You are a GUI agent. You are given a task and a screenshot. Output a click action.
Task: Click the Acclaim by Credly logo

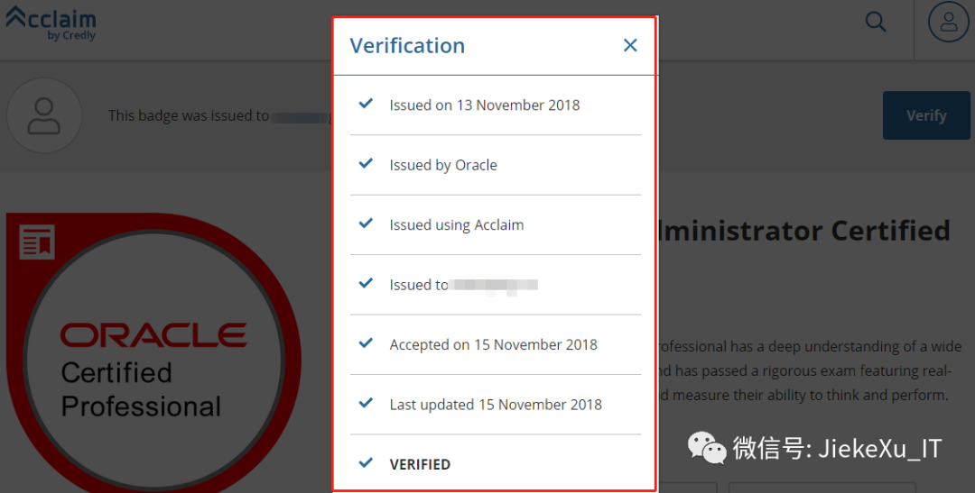pyautogui.click(x=51, y=23)
